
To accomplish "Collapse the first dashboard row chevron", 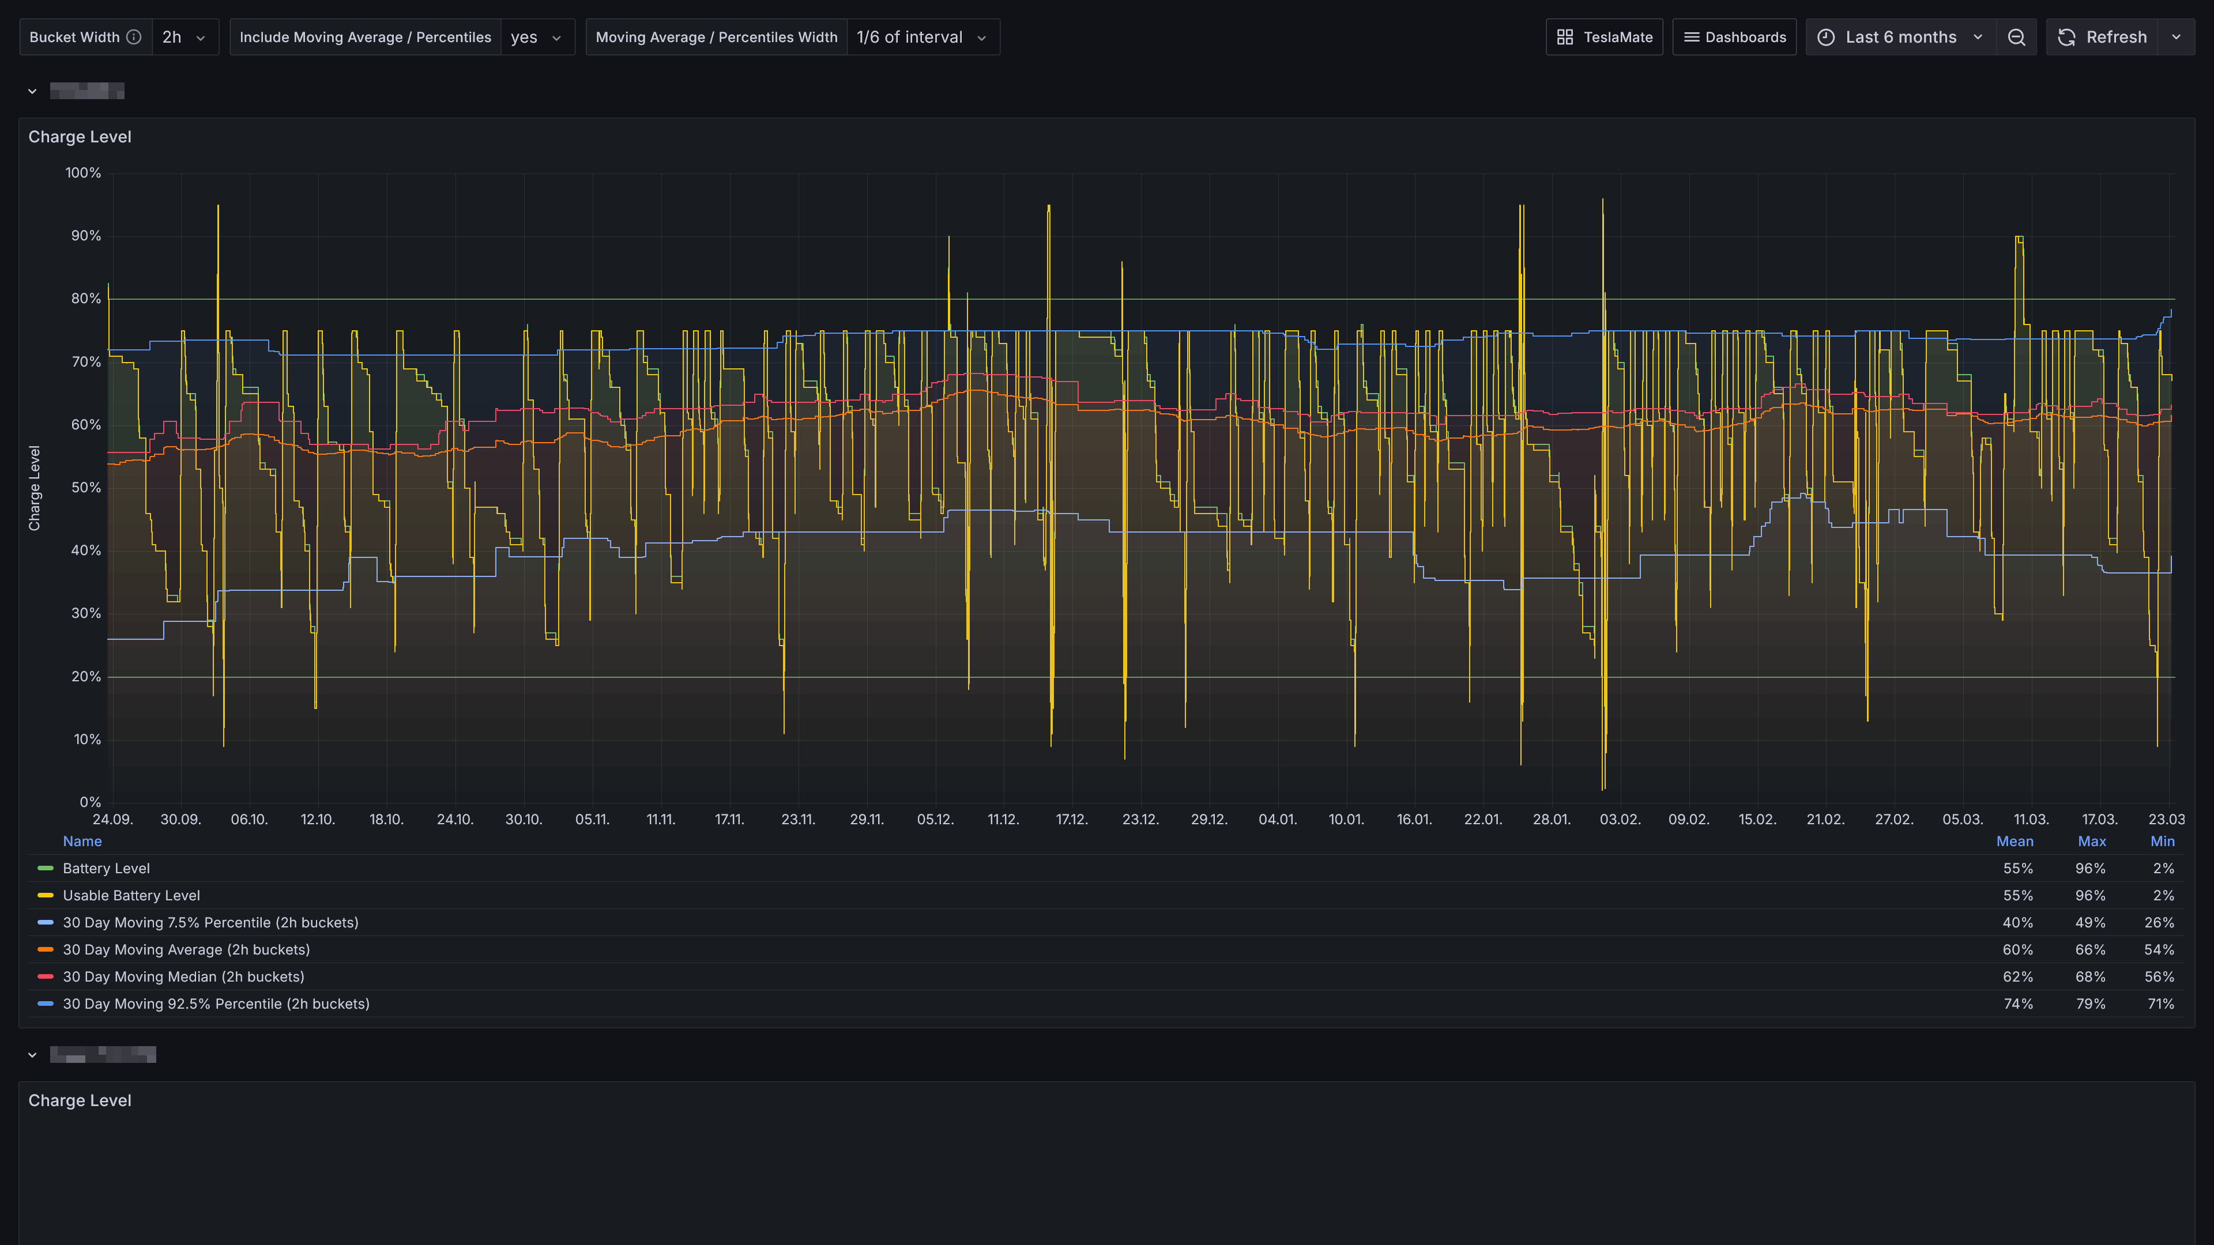I will coord(32,91).
